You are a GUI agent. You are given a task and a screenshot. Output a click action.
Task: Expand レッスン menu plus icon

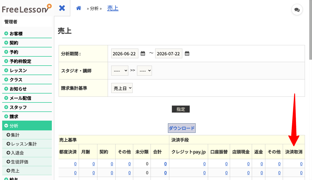coord(6,70)
